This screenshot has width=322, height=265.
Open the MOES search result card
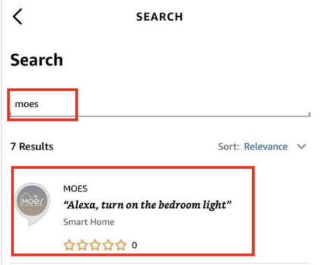133,211
